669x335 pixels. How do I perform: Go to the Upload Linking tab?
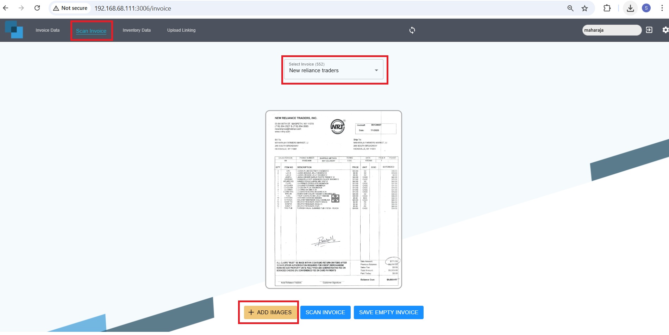[181, 30]
